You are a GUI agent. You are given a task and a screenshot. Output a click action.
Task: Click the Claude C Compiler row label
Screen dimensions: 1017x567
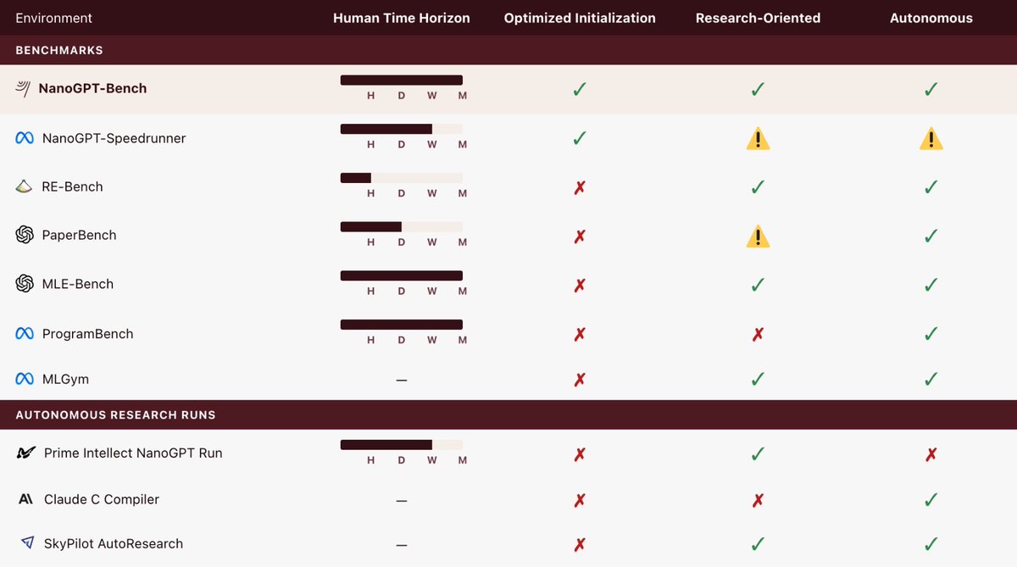click(x=101, y=500)
